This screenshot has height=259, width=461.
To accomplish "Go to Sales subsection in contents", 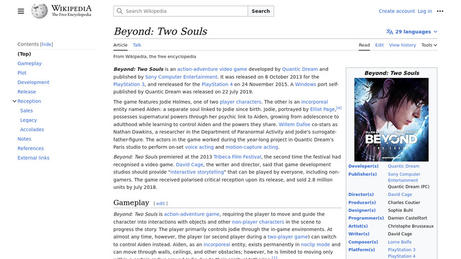I will tap(26, 110).
